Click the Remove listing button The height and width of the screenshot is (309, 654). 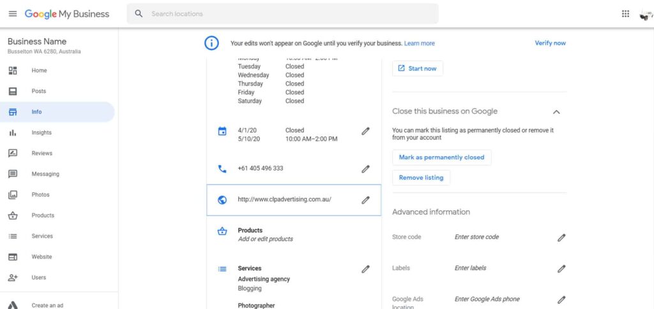422,178
